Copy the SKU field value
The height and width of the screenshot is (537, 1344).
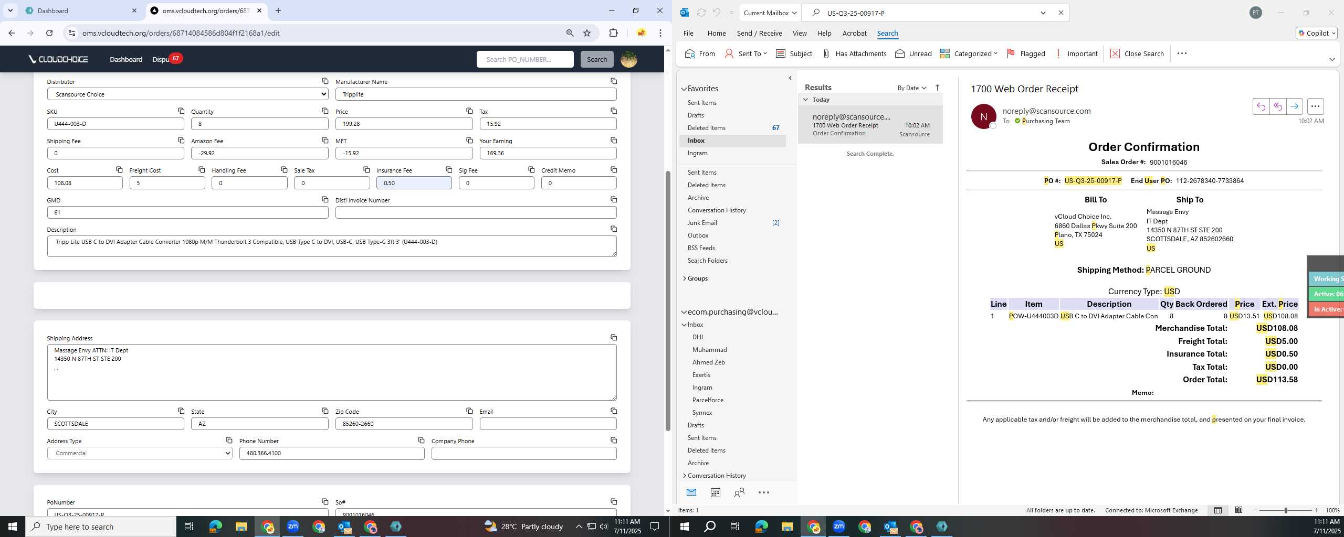pyautogui.click(x=181, y=111)
